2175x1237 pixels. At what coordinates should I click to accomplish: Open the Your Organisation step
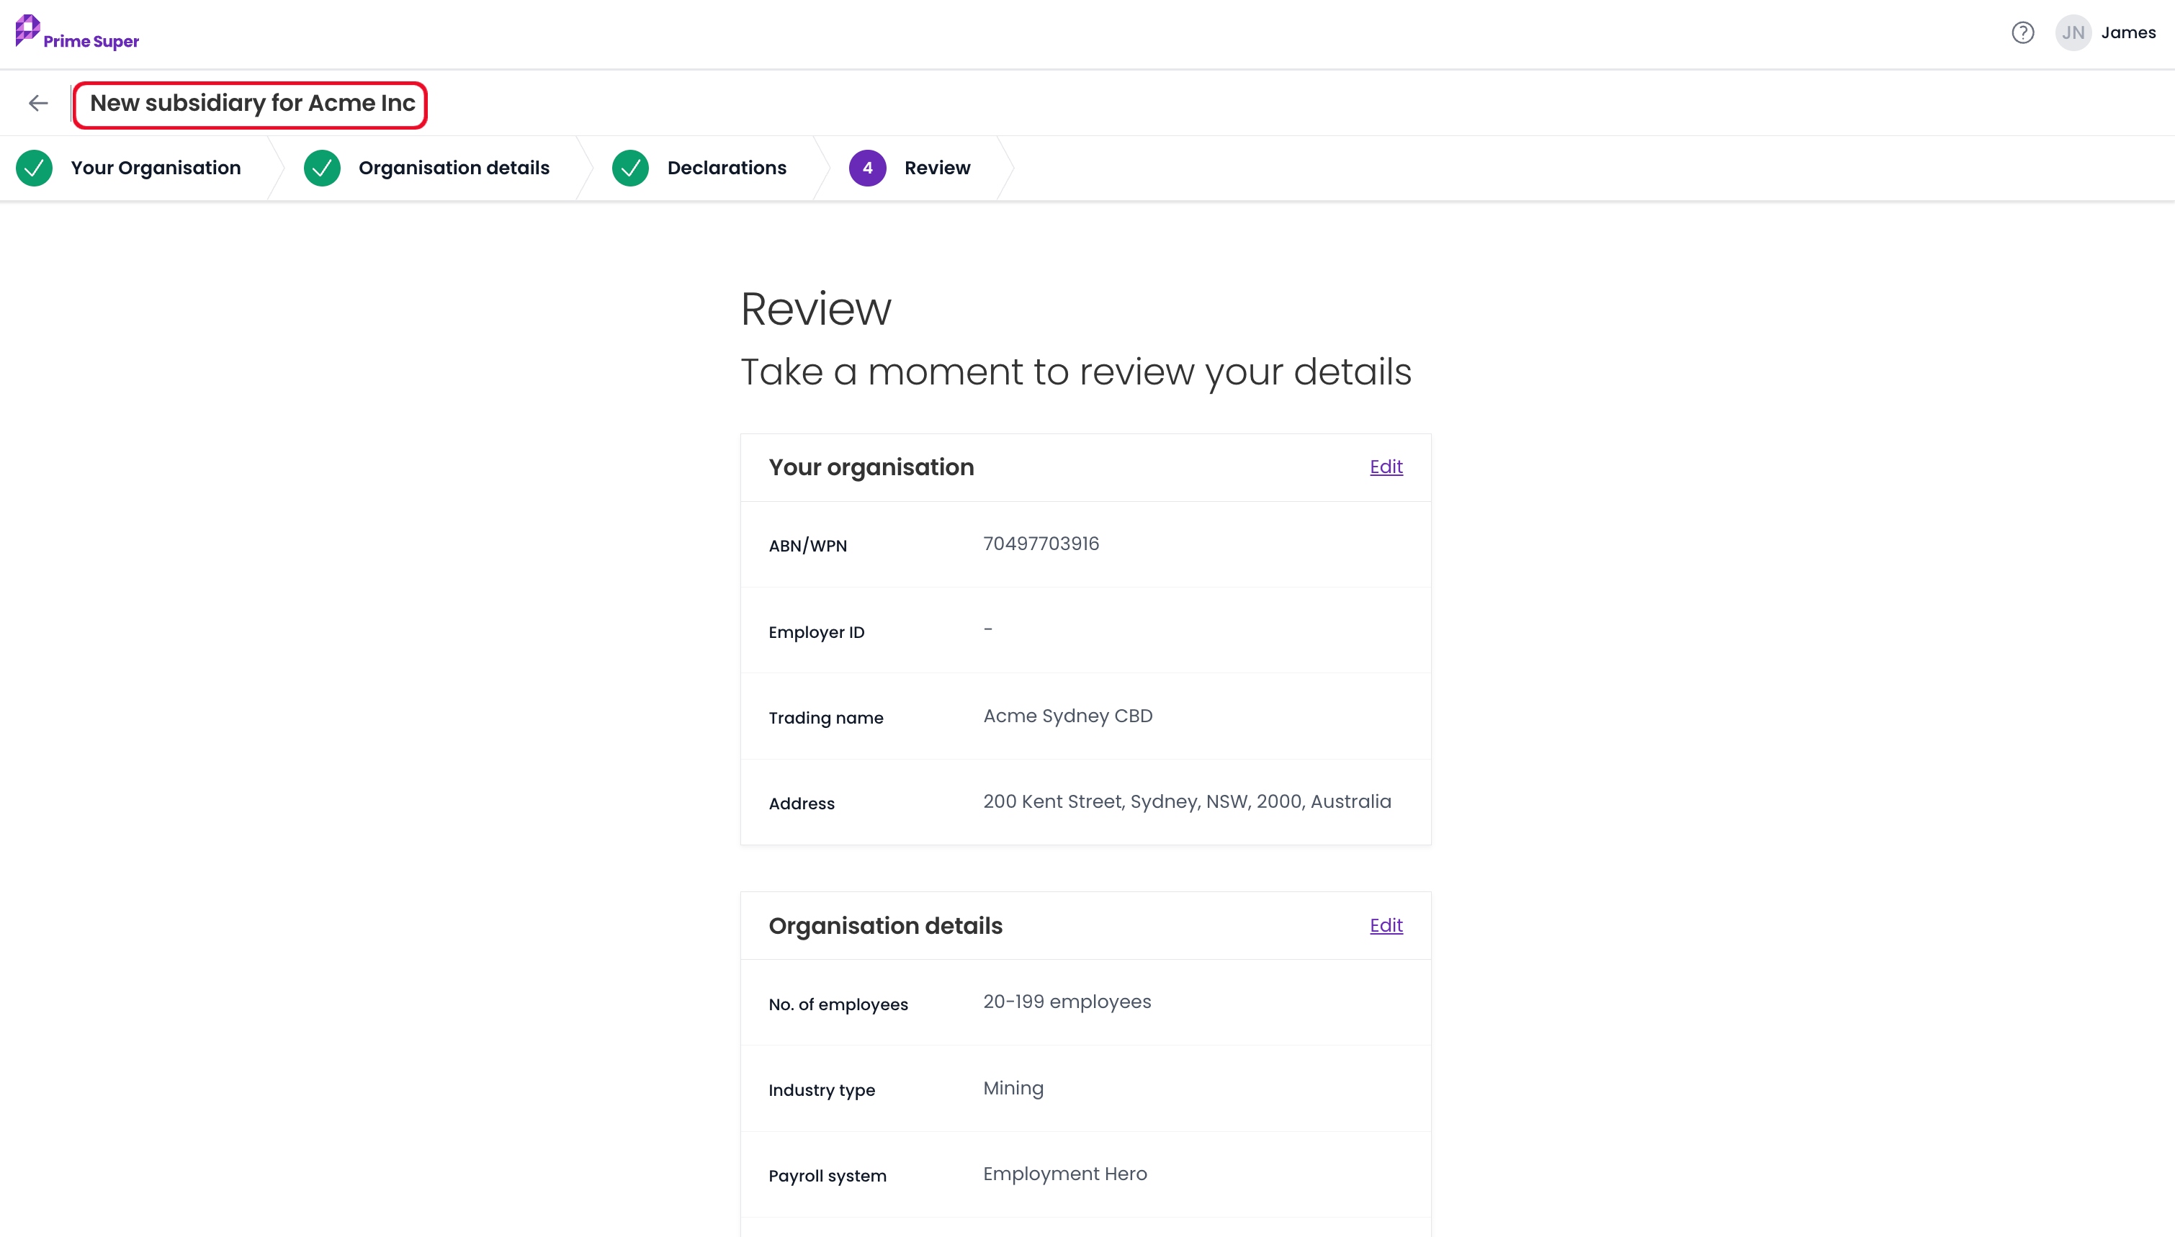point(156,168)
